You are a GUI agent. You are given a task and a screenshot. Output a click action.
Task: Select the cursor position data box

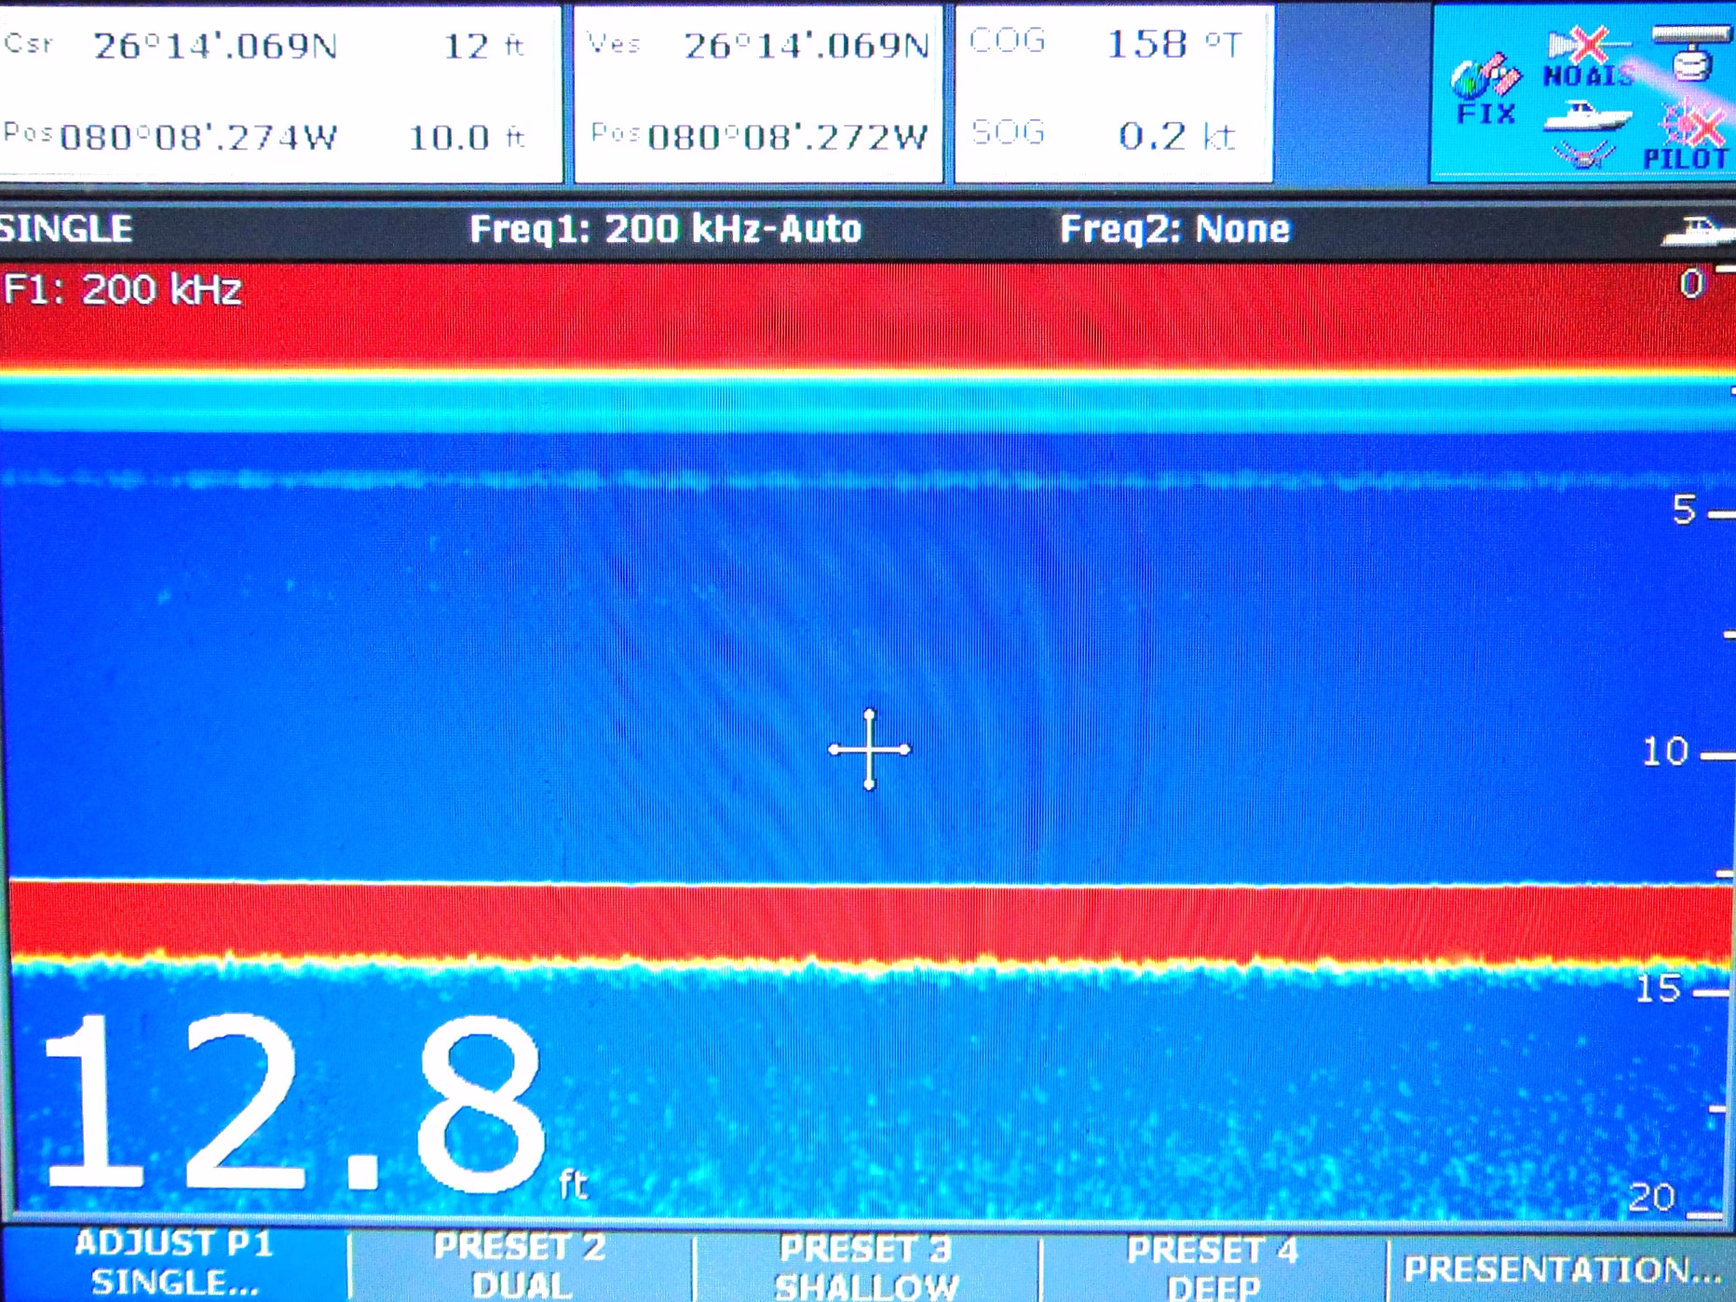point(279,93)
